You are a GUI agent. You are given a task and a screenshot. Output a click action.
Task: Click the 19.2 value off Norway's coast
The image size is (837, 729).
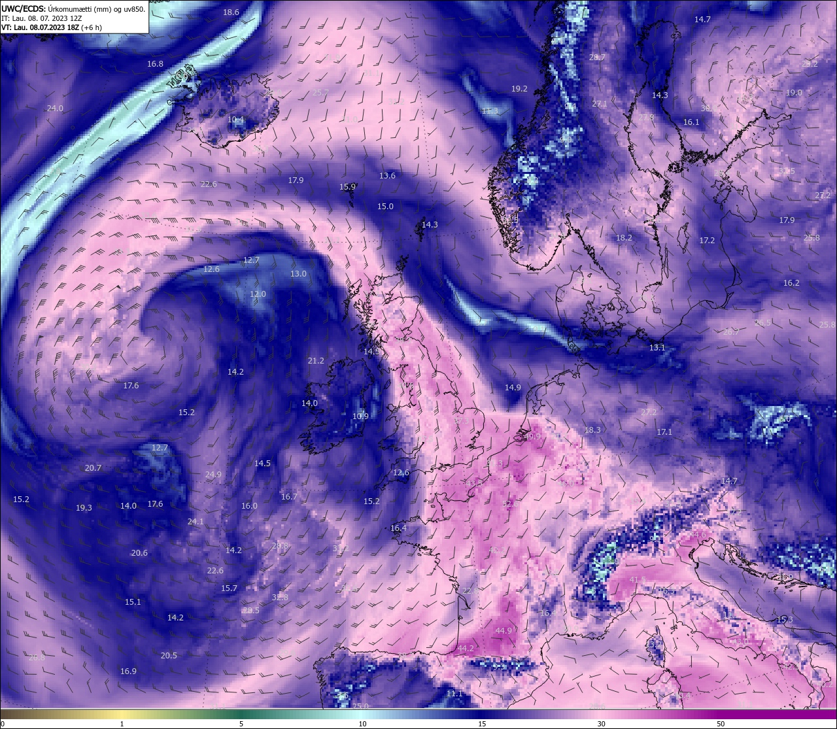(x=519, y=89)
